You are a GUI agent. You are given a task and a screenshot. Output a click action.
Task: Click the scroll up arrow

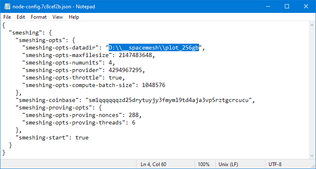pyautogui.click(x=312, y=25)
